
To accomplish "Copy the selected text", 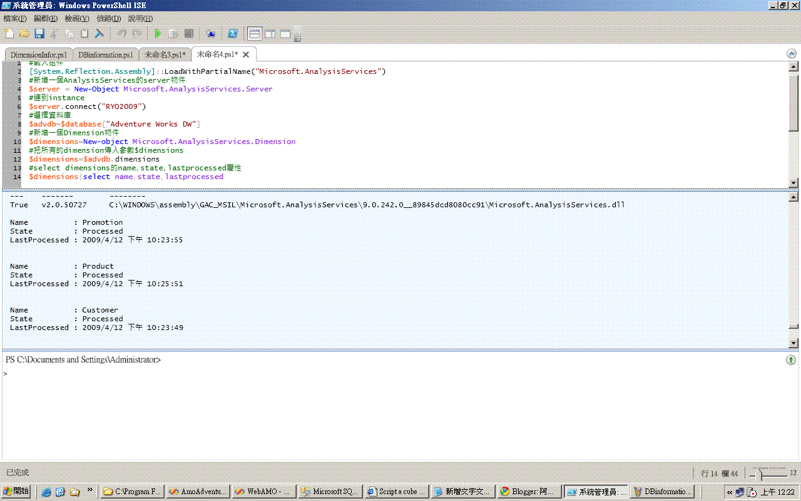I will [x=69, y=34].
